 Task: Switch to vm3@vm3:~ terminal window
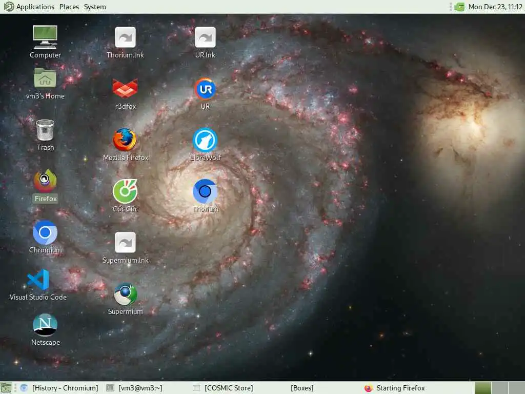point(134,388)
